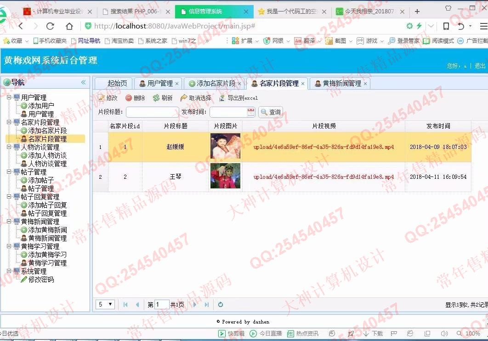This screenshot has width=488, height=341.
Task: Open 添加帖子 in navigation tree
Action: (41, 180)
